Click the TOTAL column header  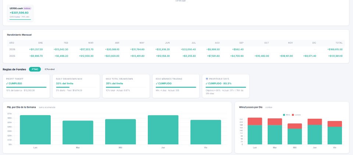click(339, 43)
